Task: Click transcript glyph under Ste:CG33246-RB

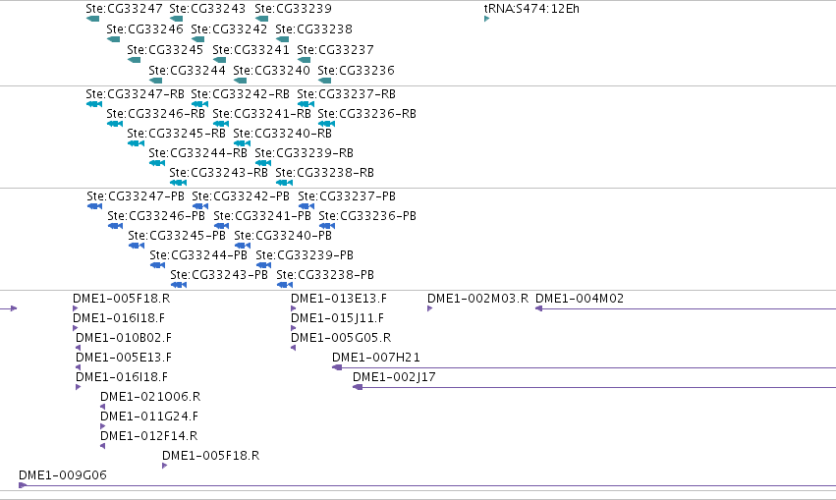Action: (x=115, y=124)
